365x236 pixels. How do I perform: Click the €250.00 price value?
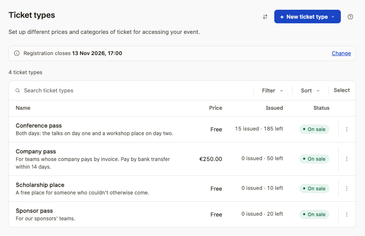click(x=211, y=159)
